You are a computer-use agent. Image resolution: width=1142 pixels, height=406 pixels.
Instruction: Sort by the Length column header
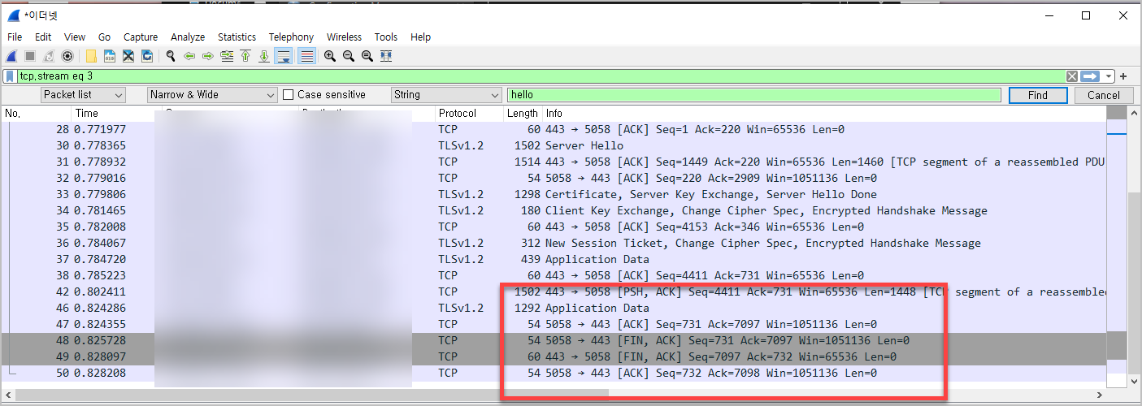pyautogui.click(x=523, y=113)
